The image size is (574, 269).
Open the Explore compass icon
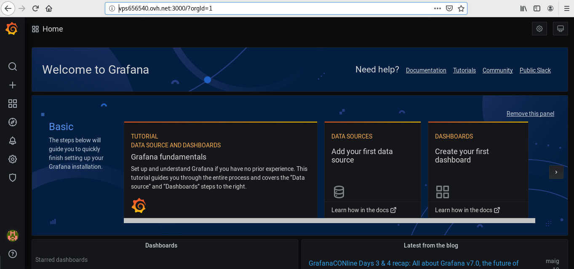tap(13, 122)
